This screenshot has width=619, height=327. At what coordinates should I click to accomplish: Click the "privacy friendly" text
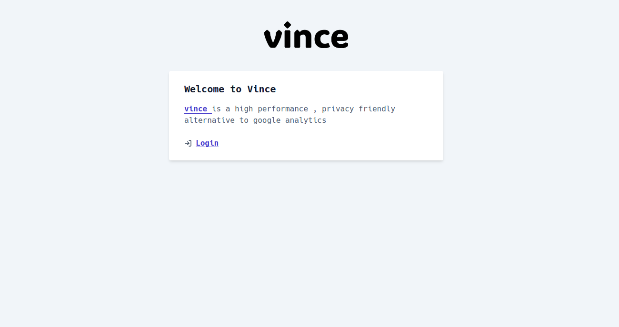pos(359,109)
